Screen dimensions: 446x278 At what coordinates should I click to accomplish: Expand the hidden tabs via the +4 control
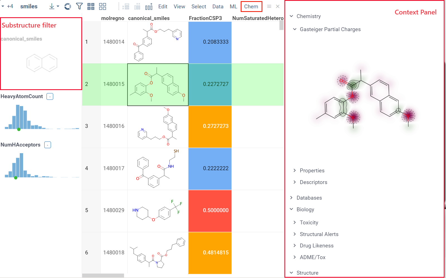(9, 6)
